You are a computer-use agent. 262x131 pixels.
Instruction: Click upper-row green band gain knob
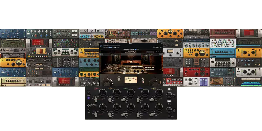point(131,93)
